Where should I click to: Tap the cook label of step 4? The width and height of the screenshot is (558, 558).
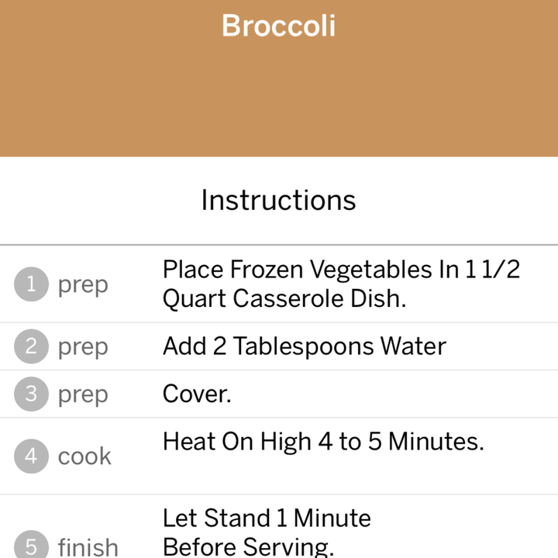pos(84,456)
